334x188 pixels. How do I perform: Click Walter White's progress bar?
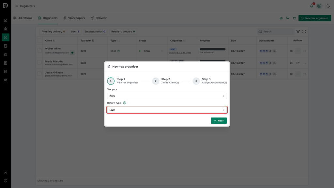[x=213, y=49]
